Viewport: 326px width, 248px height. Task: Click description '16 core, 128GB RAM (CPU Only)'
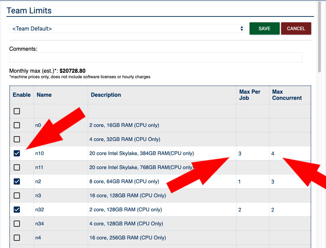tap(128, 196)
